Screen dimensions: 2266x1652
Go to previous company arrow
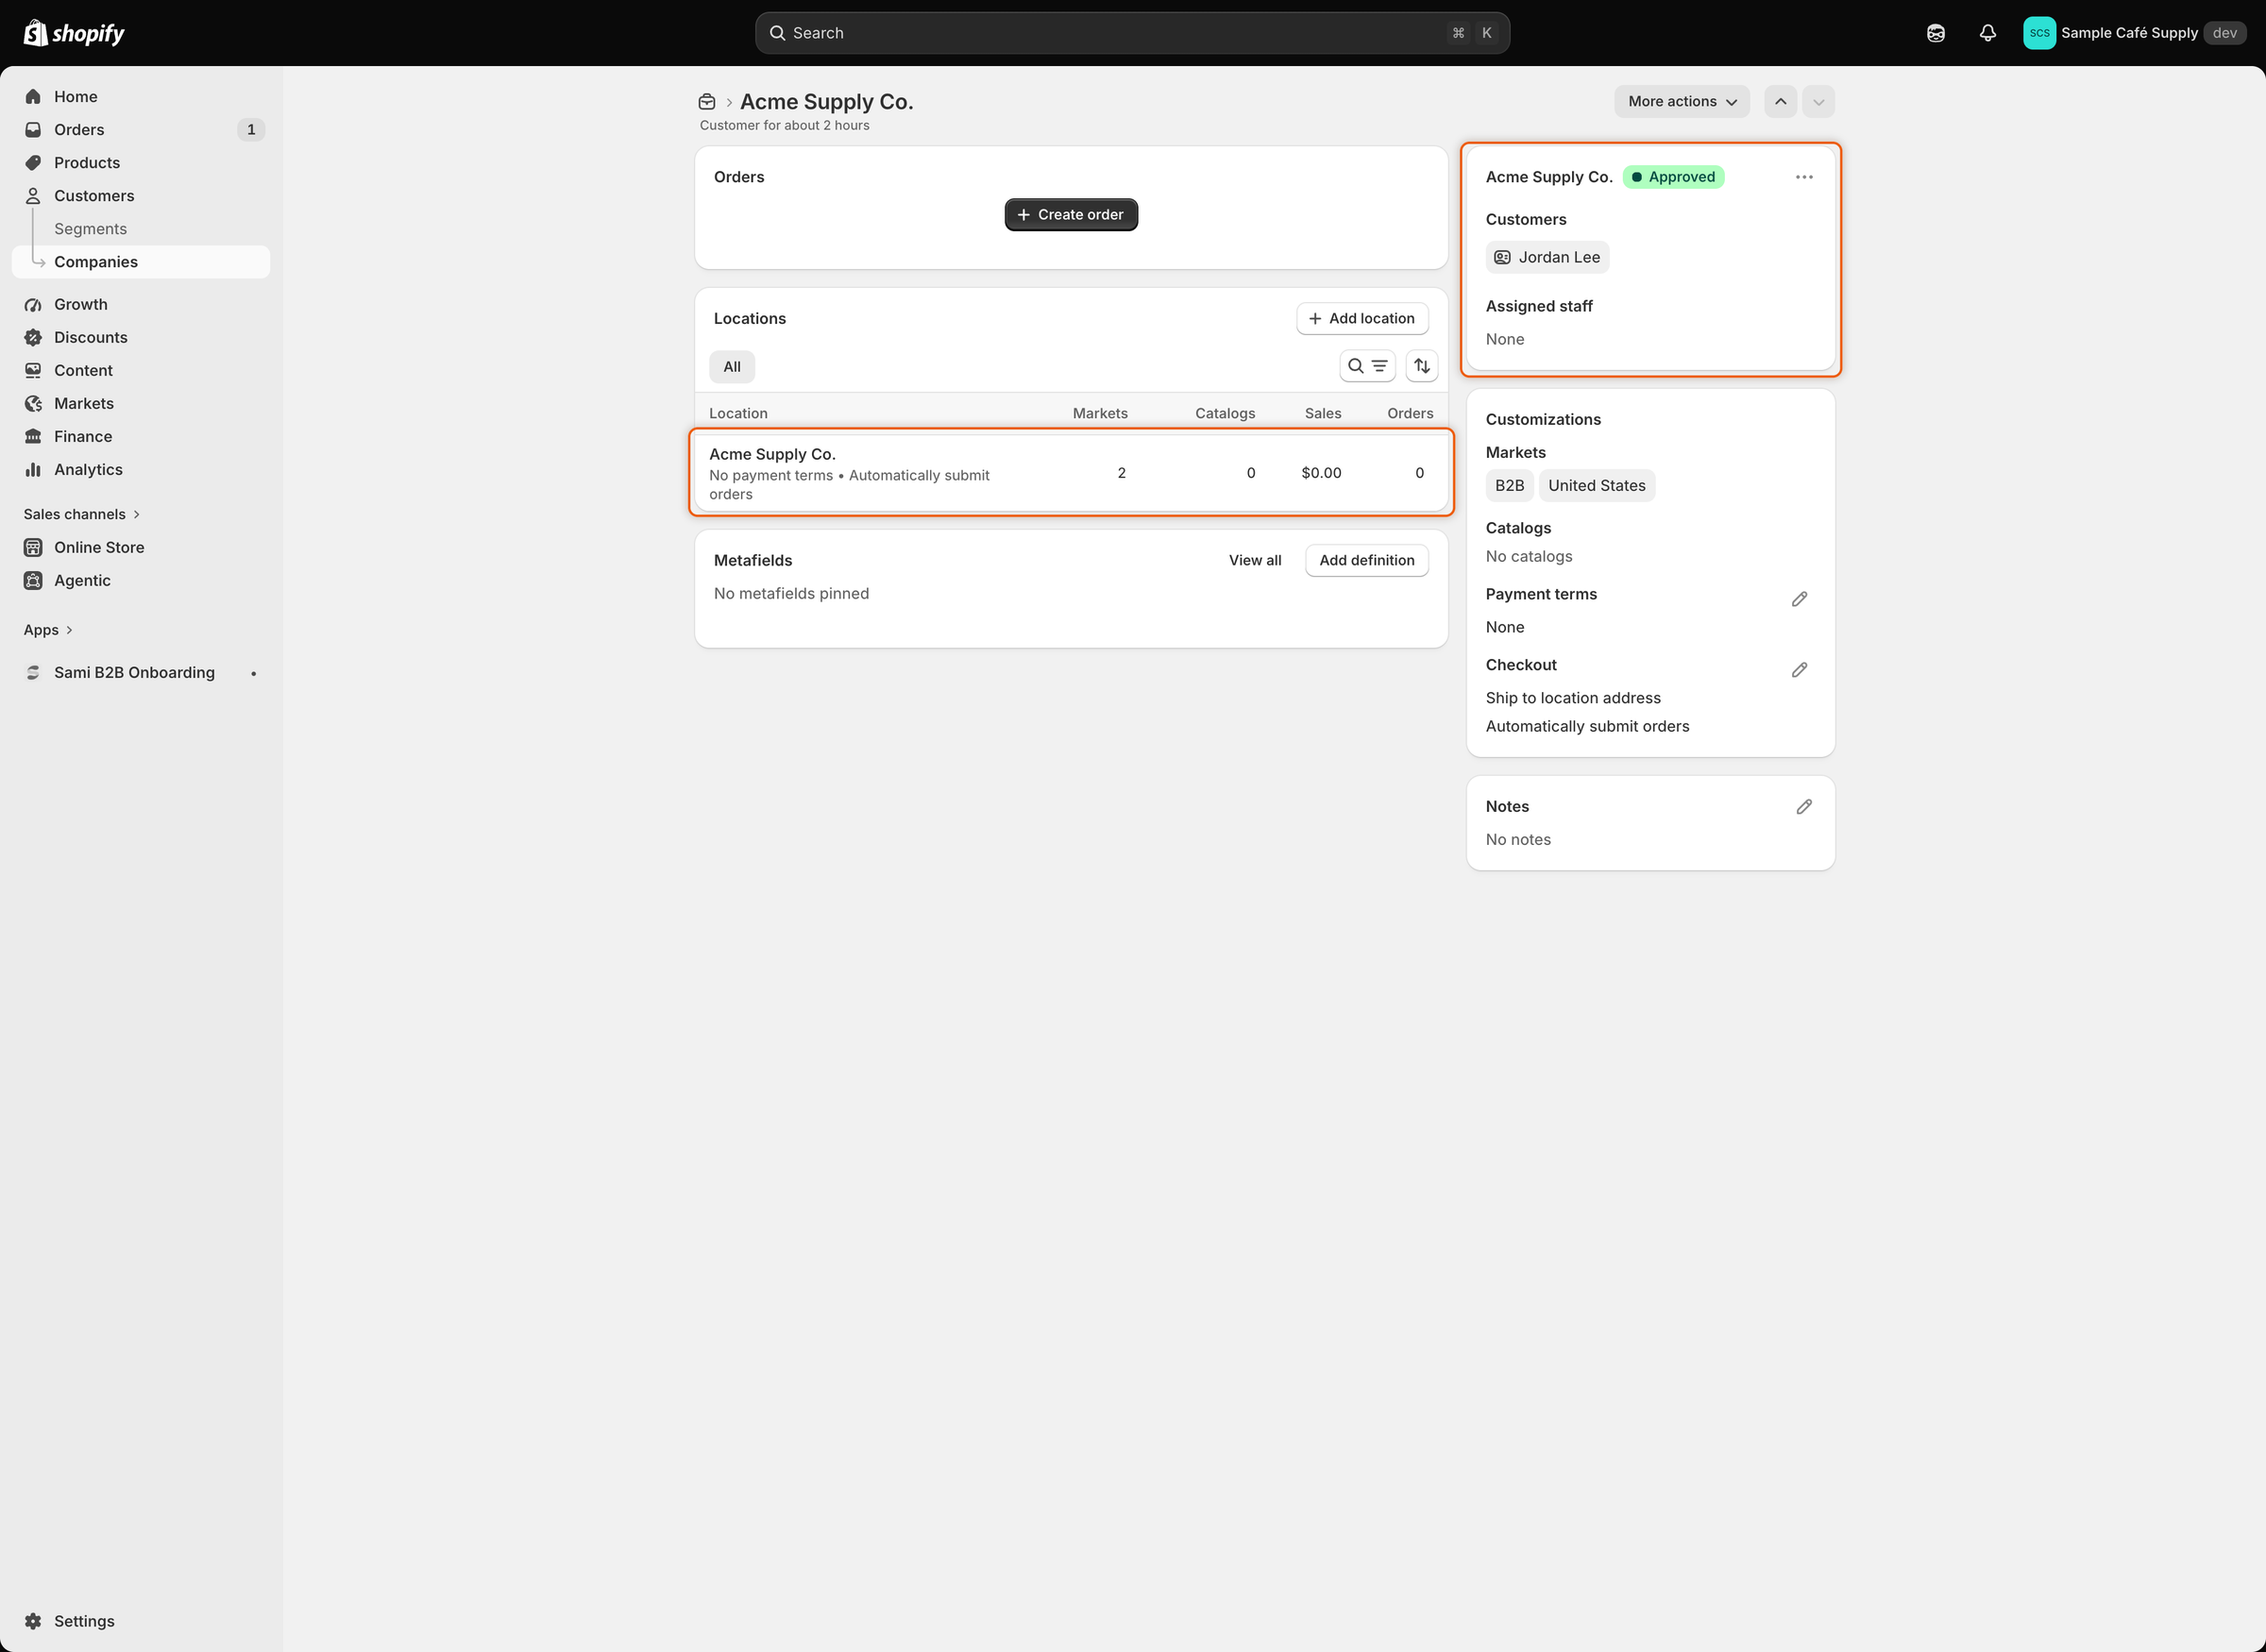pos(1781,102)
